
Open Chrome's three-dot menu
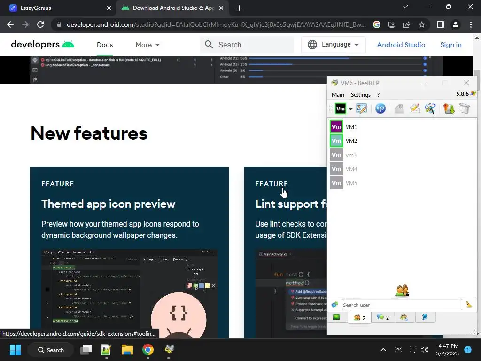[x=471, y=24]
